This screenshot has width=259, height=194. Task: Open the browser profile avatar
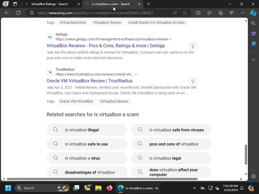click(x=6, y=4)
